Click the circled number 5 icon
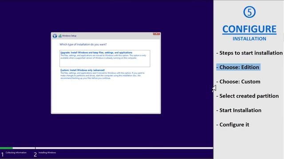This screenshot has width=284, height=159. 249,12
